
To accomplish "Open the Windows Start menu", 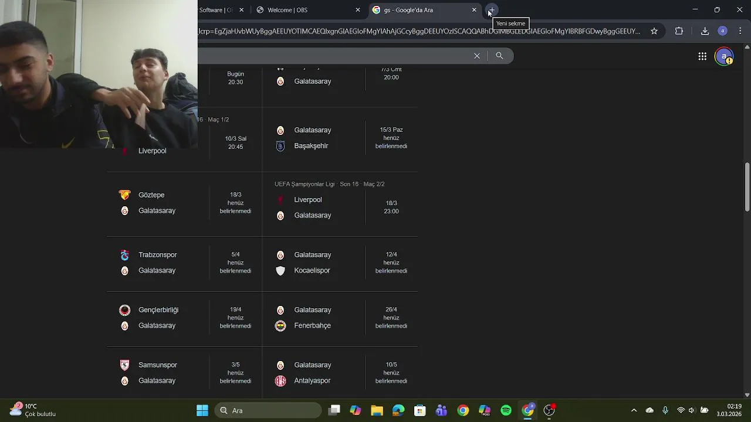I will click(x=202, y=410).
